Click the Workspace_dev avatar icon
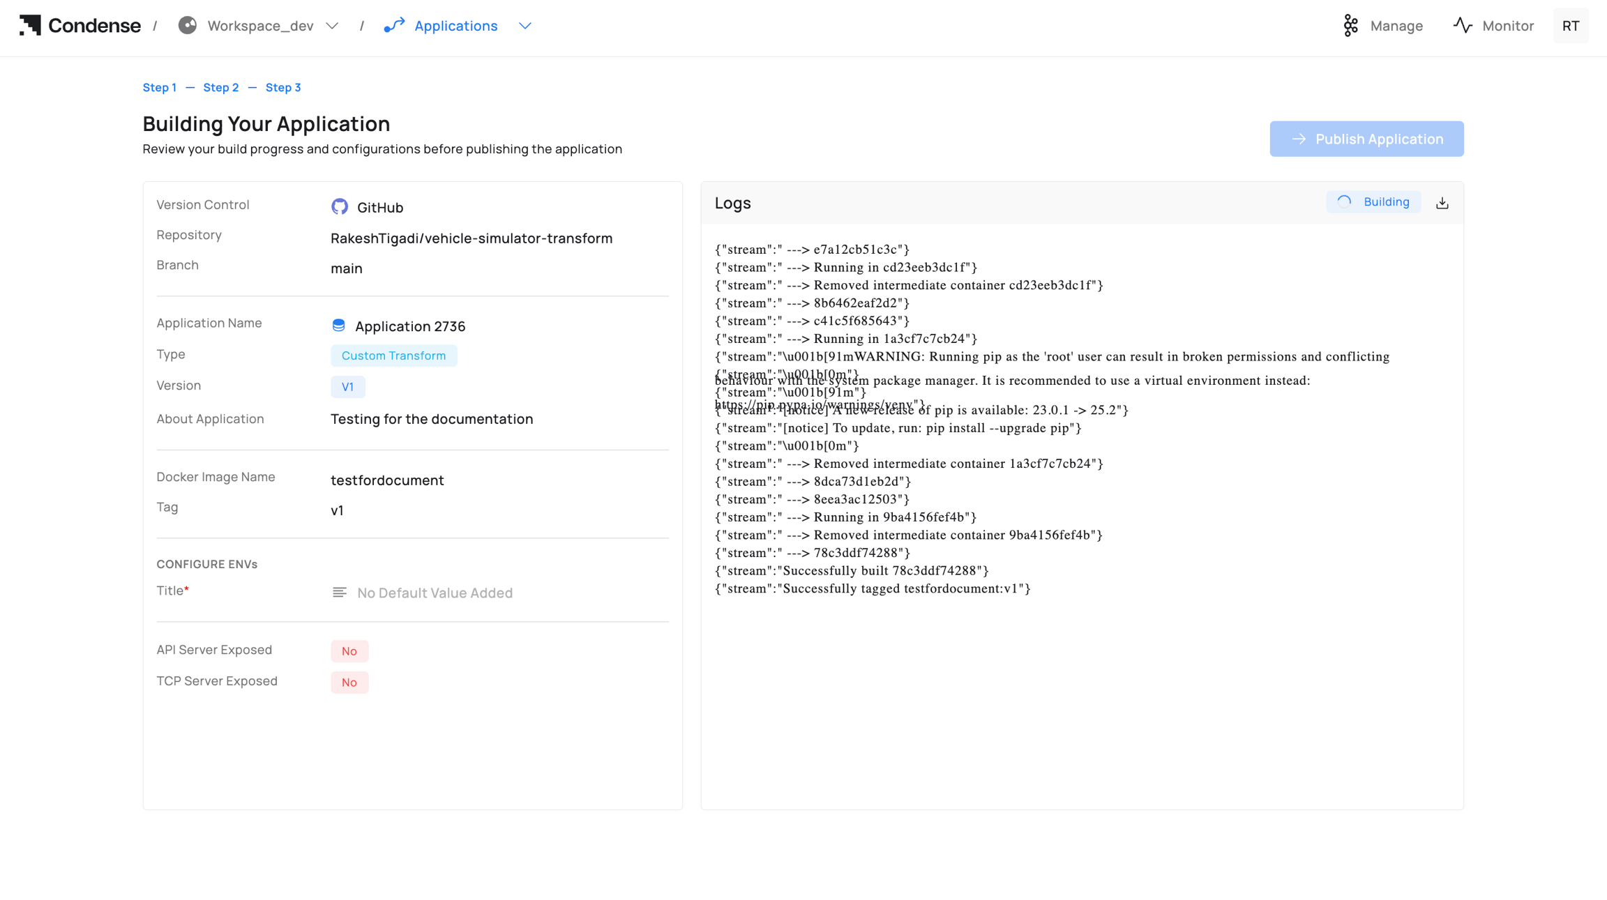1607x900 pixels. pos(187,26)
